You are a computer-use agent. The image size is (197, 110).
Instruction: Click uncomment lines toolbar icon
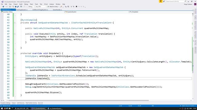(x=74, y=7)
